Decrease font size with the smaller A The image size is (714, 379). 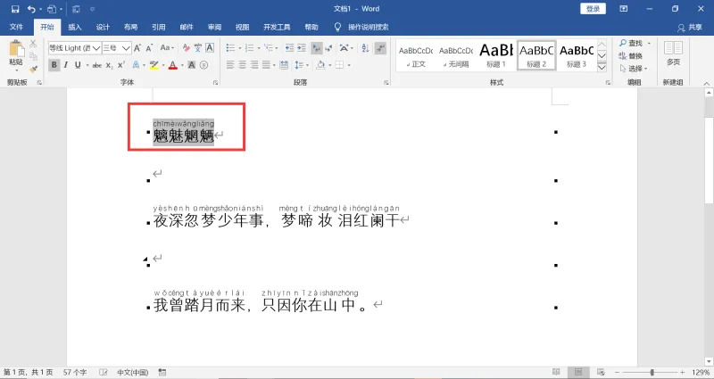[149, 48]
